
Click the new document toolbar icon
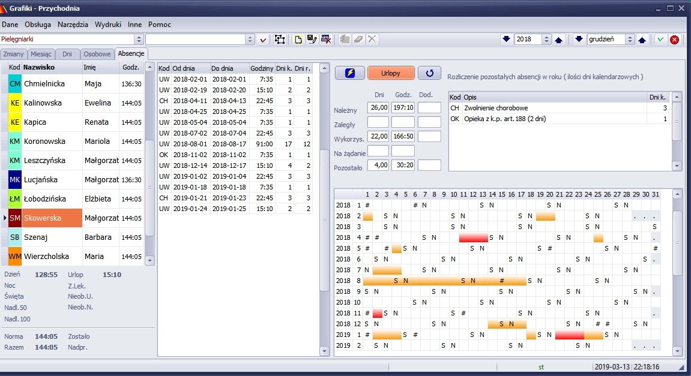click(298, 40)
